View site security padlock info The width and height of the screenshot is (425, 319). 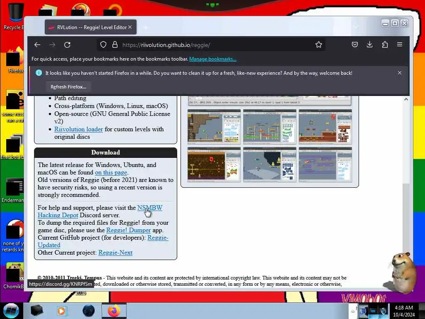click(x=115, y=45)
